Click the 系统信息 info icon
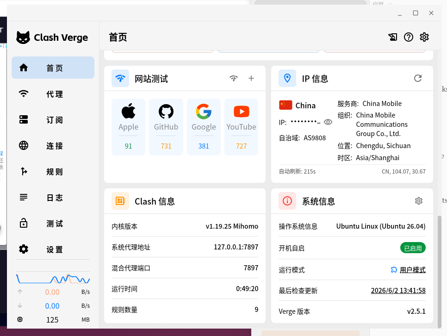Image resolution: width=447 pixels, height=336 pixels. (x=287, y=201)
